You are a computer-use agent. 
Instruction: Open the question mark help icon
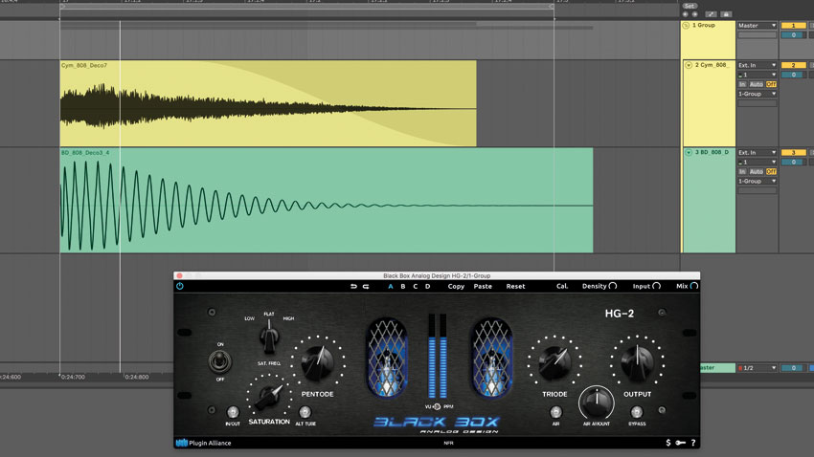[x=693, y=443]
